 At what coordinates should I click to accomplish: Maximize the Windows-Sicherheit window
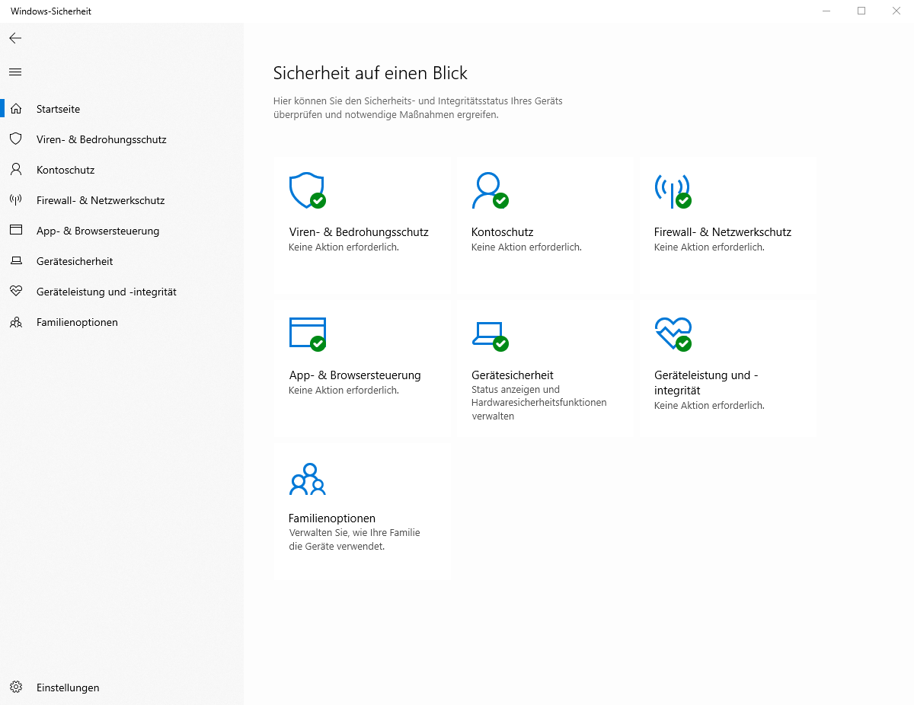pyautogui.click(x=861, y=11)
